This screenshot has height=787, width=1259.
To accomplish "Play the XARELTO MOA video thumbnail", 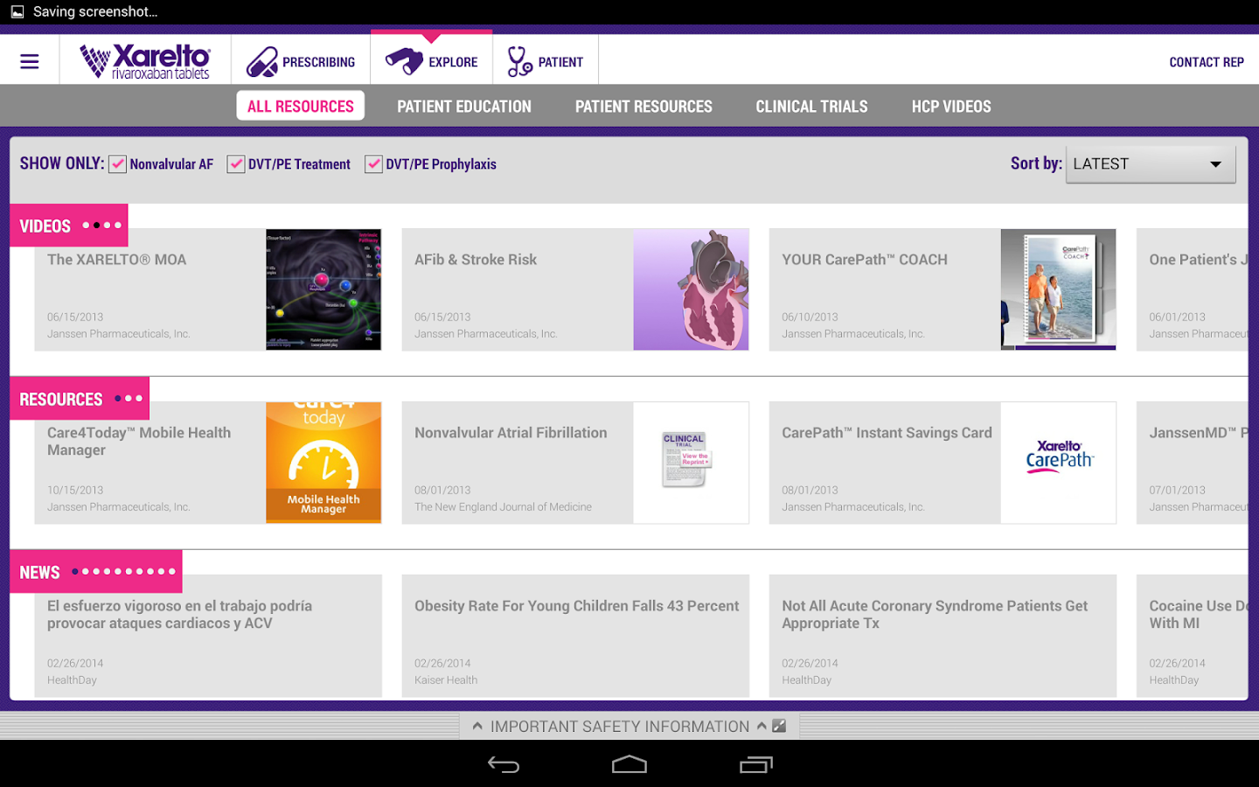I will 323,289.
